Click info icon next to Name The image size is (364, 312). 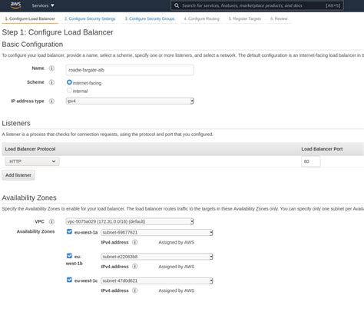(x=51, y=68)
